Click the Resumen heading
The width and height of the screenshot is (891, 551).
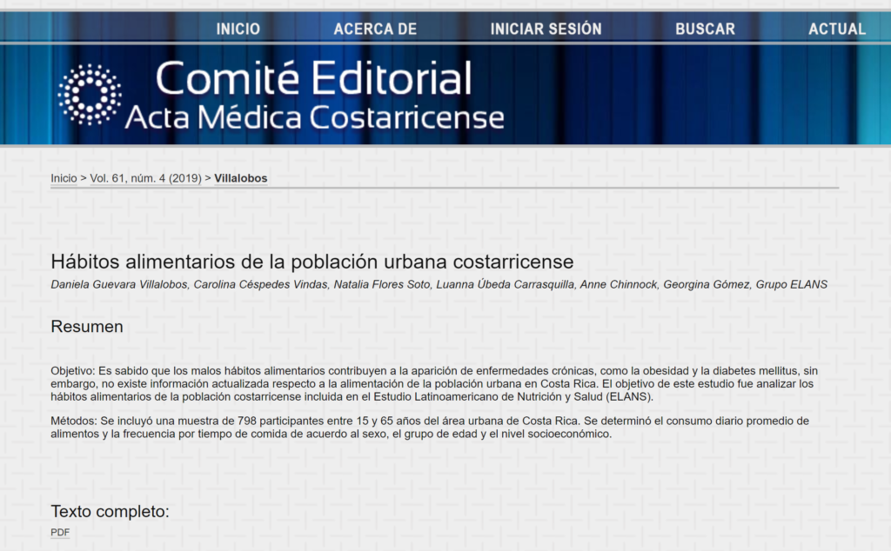point(87,327)
